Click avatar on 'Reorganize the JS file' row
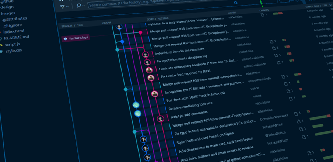Viewport: 333px width, 162px height. tap(155, 94)
